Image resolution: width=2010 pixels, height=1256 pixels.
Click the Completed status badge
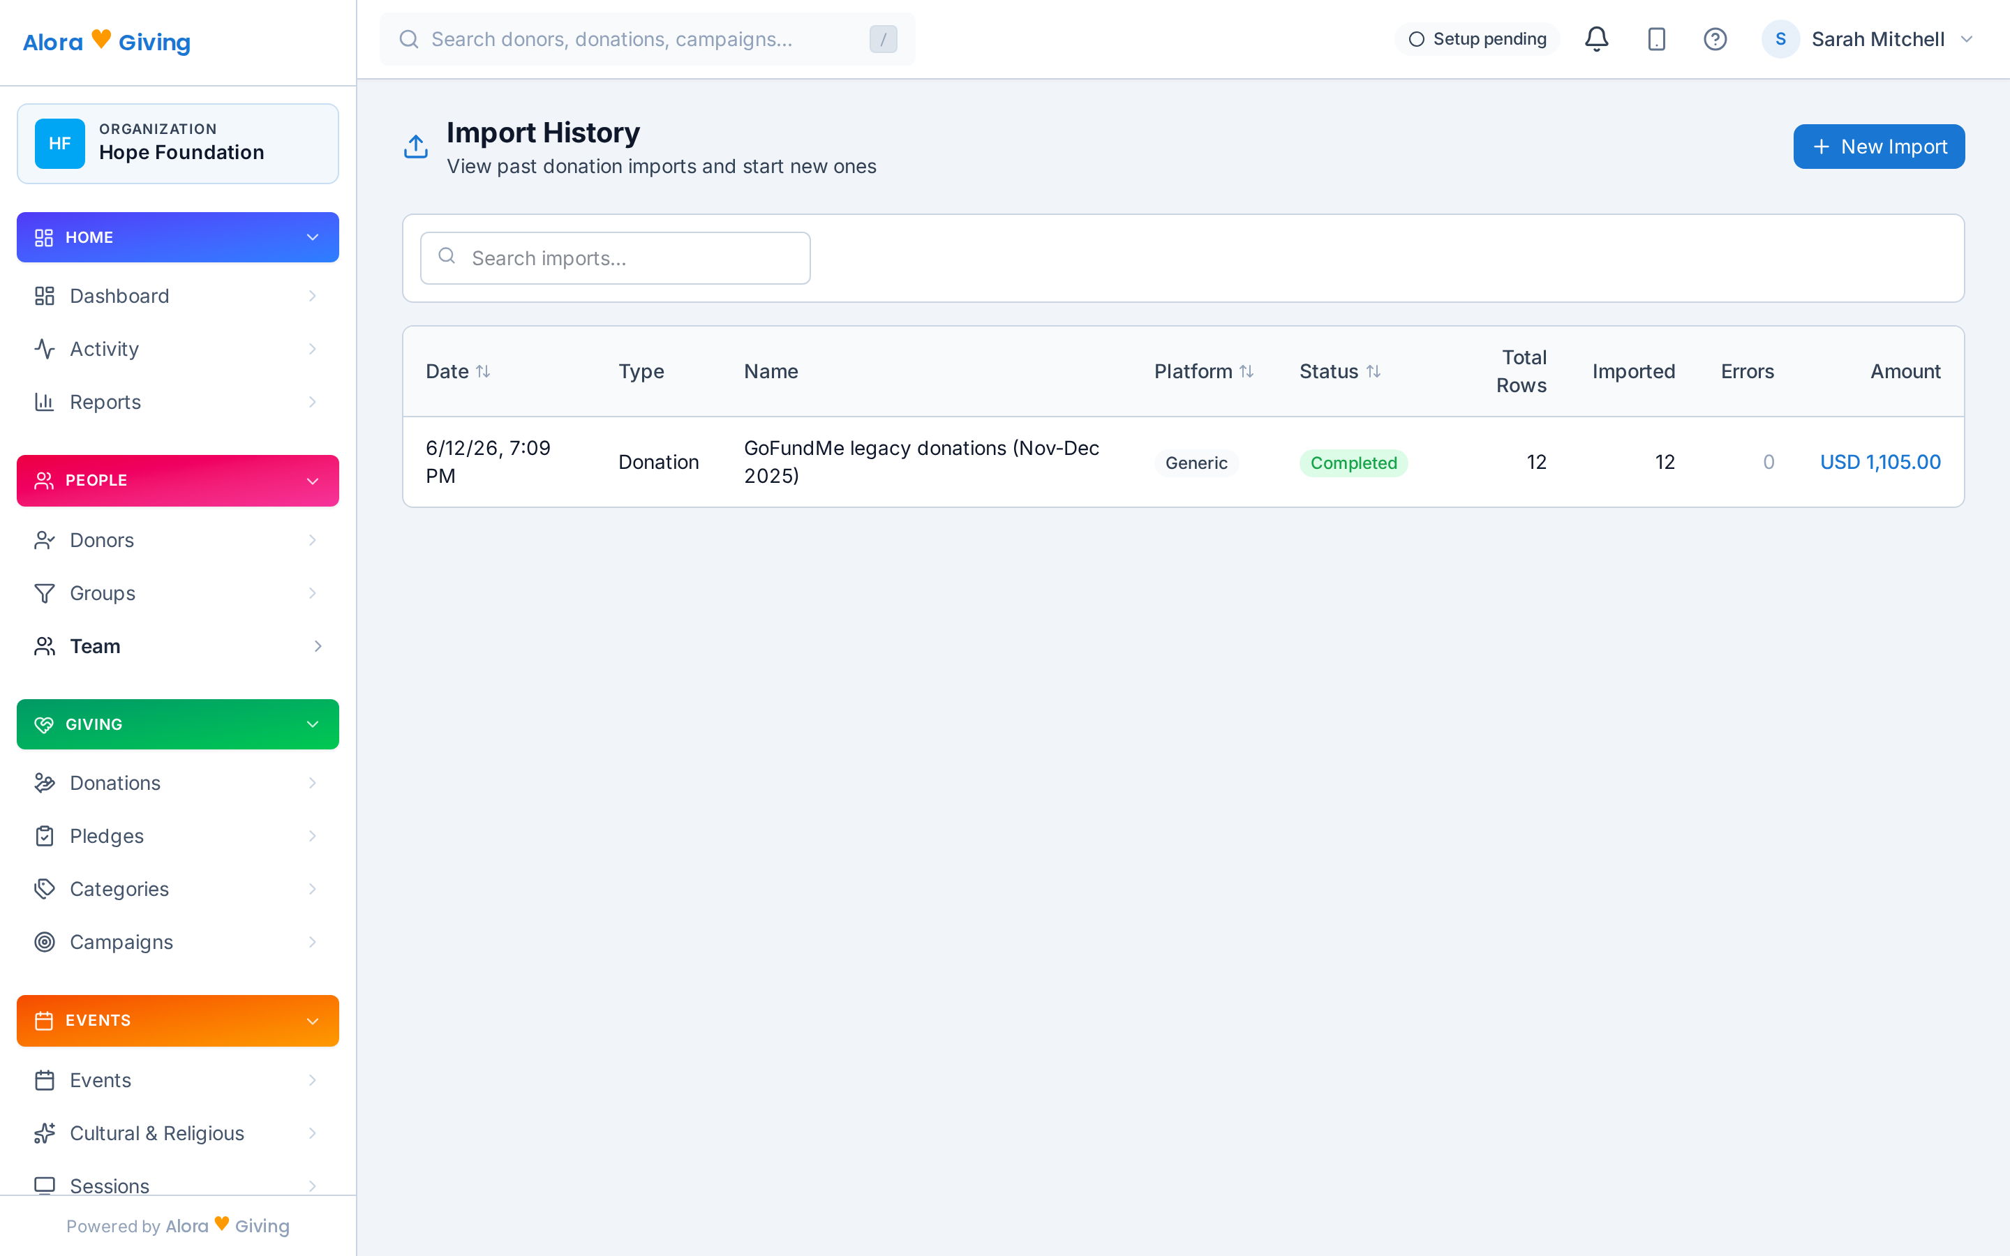click(1353, 463)
